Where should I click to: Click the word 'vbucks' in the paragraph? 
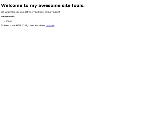(x=37, y=12)
